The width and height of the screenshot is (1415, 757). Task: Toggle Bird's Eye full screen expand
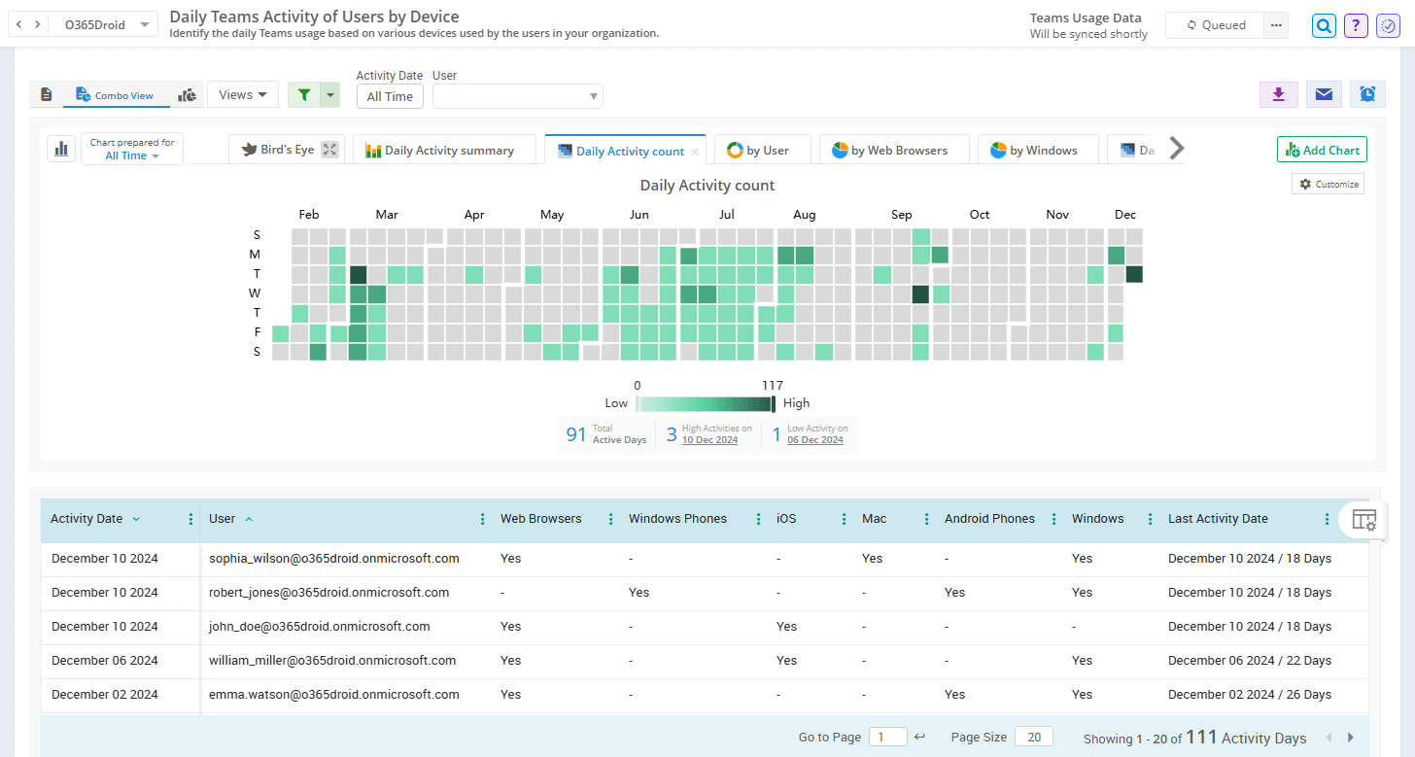click(x=328, y=148)
